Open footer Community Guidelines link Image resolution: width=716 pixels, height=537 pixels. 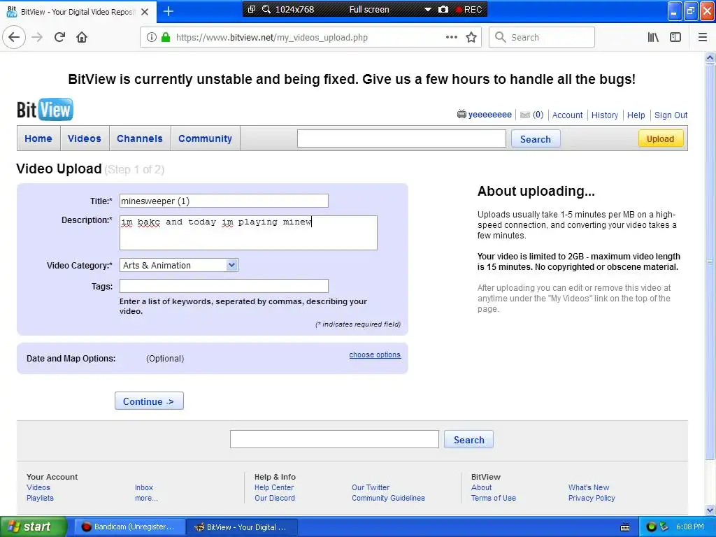click(388, 498)
